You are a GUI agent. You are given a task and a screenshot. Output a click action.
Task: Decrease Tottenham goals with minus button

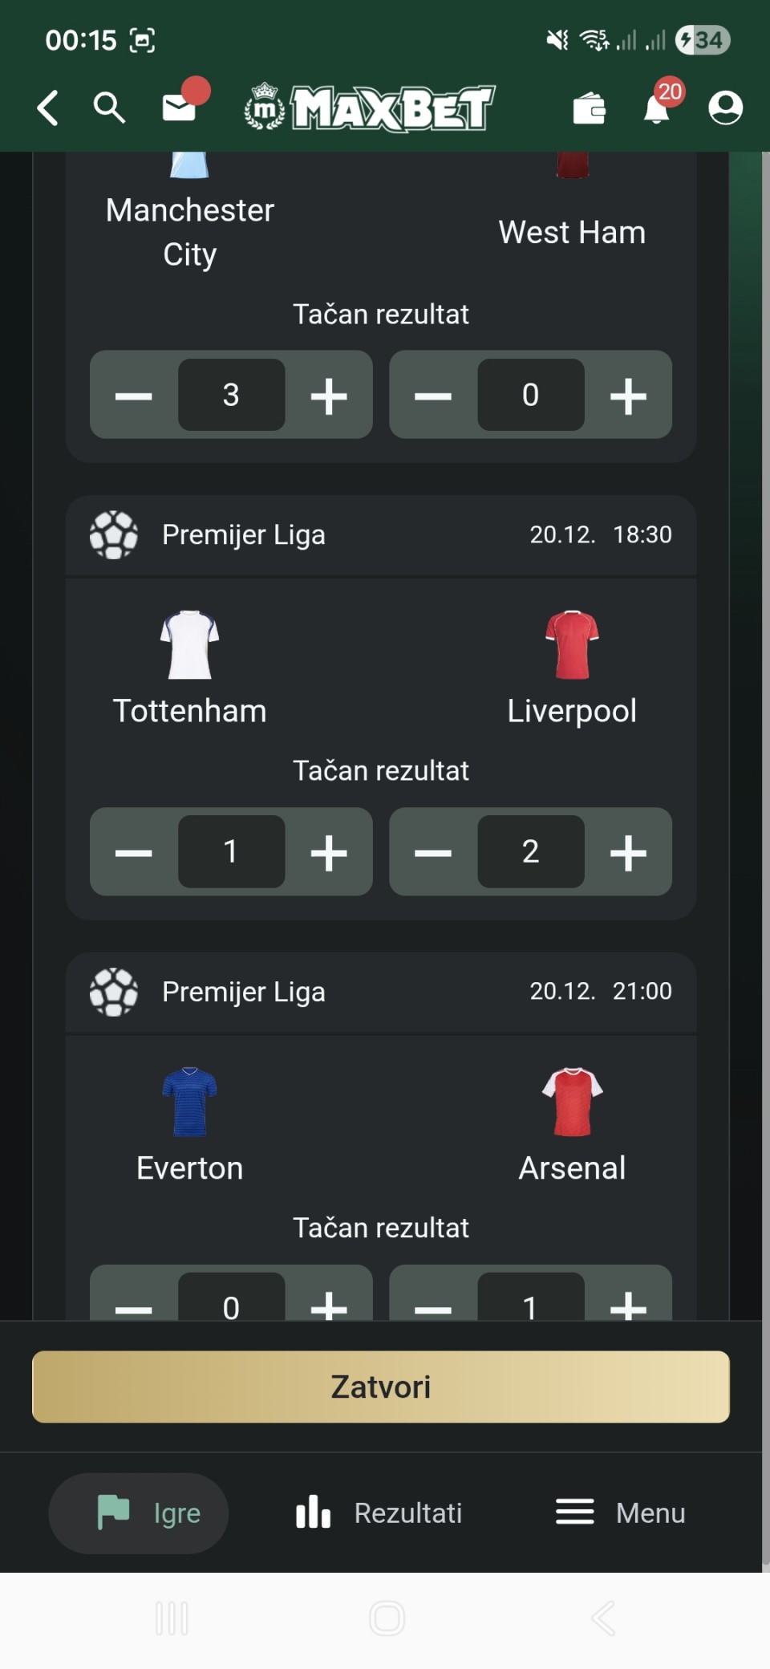coord(134,852)
